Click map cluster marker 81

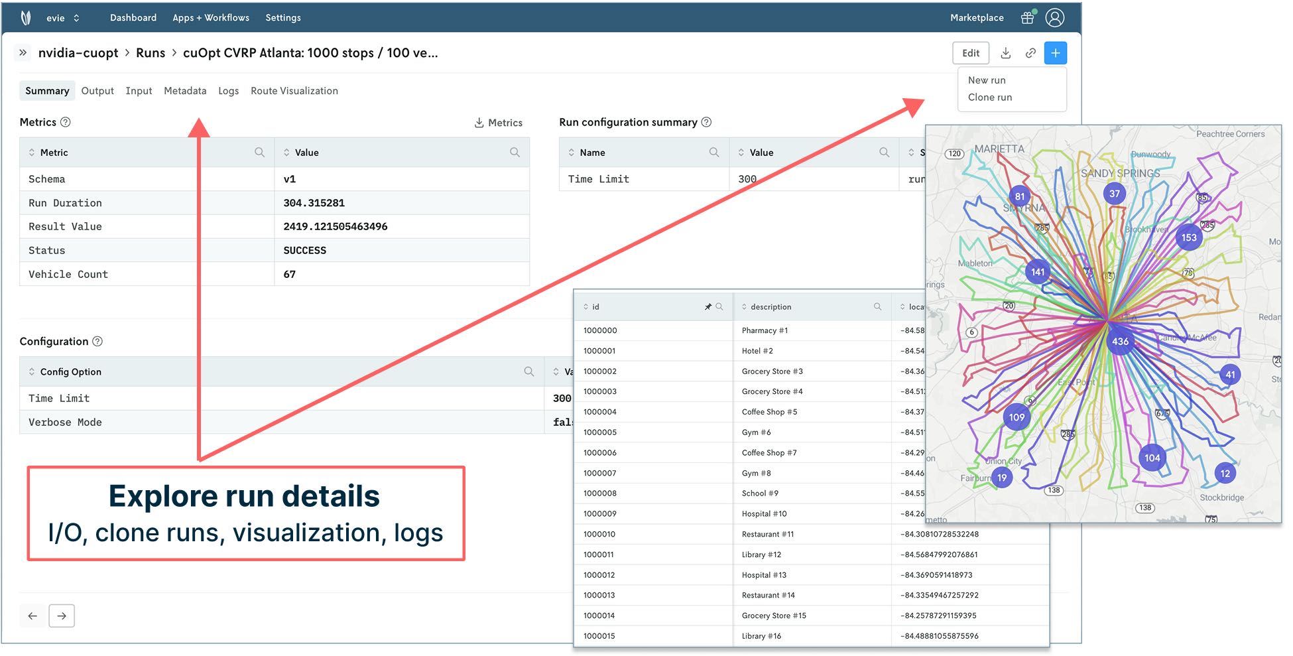click(1020, 196)
